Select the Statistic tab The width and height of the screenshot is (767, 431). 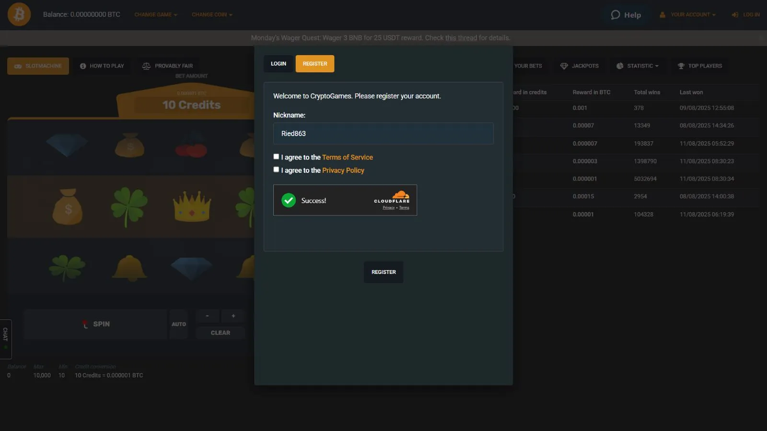[637, 66]
